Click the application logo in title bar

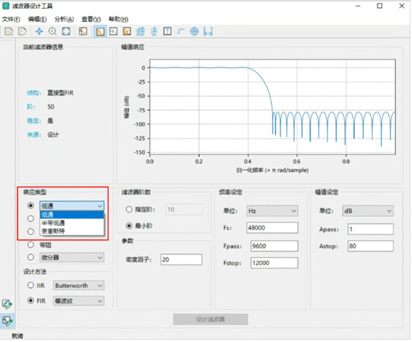(6, 6)
